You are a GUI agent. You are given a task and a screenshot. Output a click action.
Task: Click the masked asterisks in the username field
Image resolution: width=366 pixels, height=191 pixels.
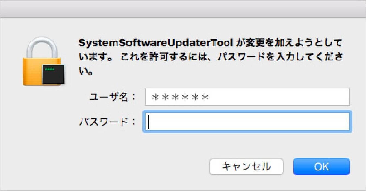pyautogui.click(x=181, y=97)
